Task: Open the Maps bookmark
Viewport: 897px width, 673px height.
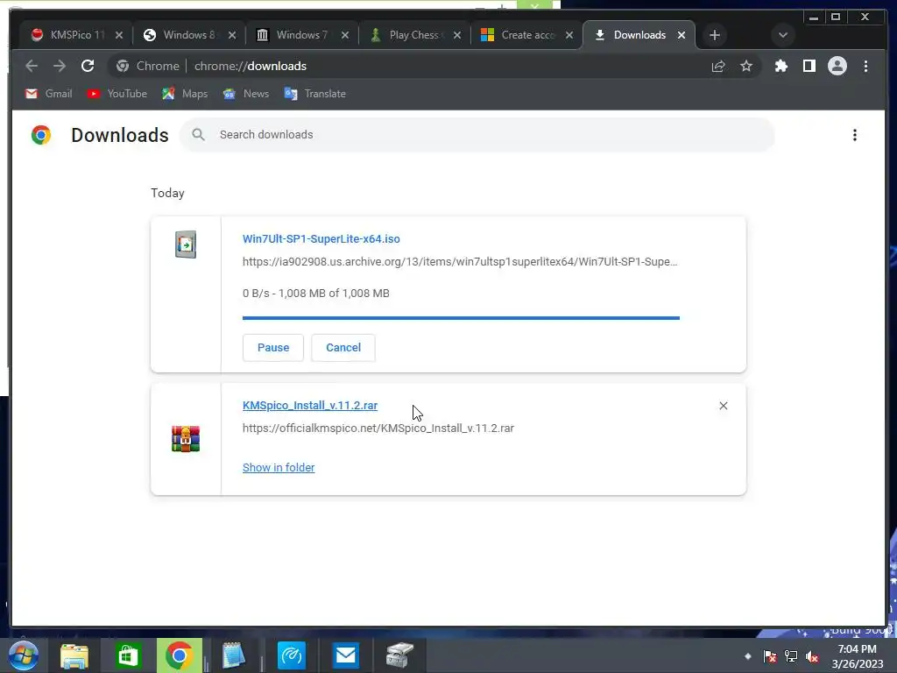Action: coord(185,93)
